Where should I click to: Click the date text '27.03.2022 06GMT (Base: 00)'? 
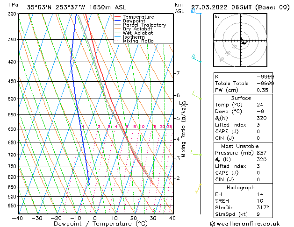pyautogui.click(x=240, y=7)
